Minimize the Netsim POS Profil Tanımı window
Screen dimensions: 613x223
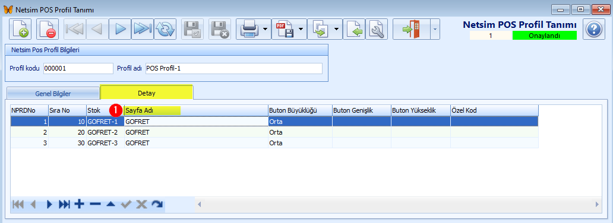pos(560,9)
